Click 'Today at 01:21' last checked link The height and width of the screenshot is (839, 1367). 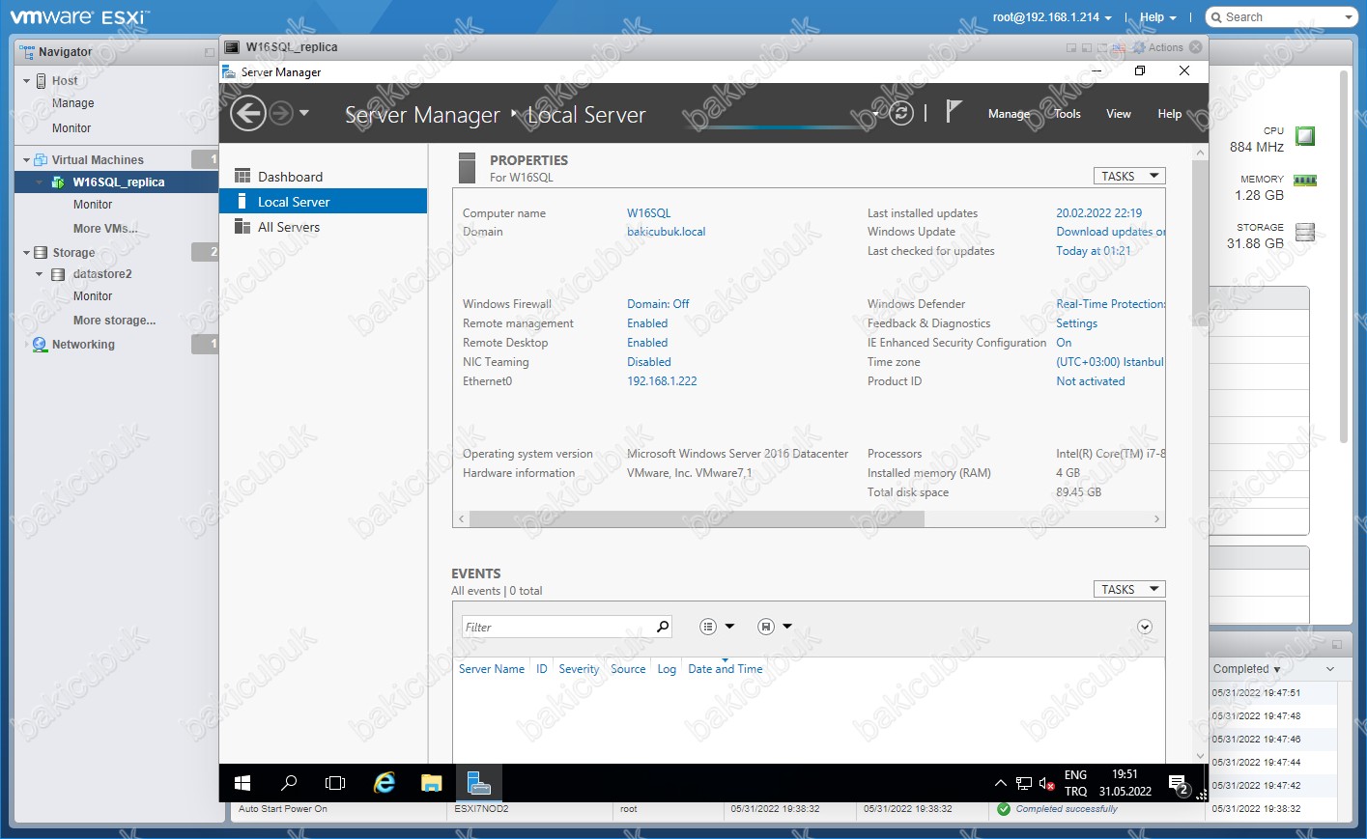pos(1093,251)
